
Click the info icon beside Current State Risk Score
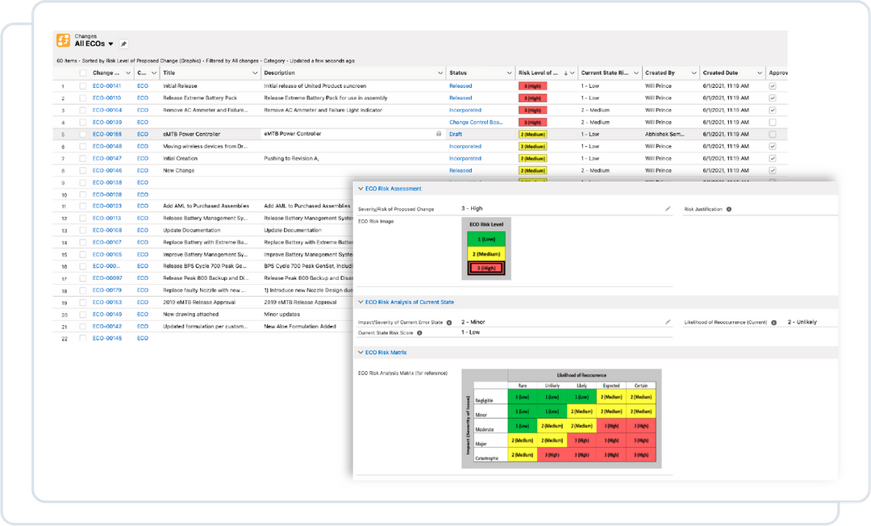418,332
